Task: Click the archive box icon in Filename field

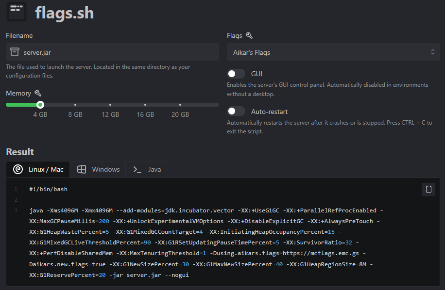Action: click(15, 52)
